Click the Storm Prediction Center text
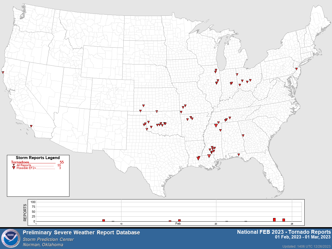Viewport: 332px width, 249px height. pyautogui.click(x=48, y=239)
